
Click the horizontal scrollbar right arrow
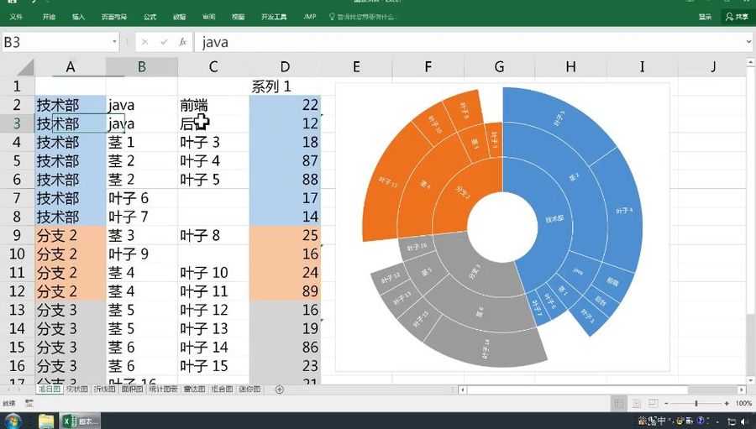pos(742,390)
